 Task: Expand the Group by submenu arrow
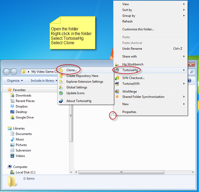click(x=184, y=15)
